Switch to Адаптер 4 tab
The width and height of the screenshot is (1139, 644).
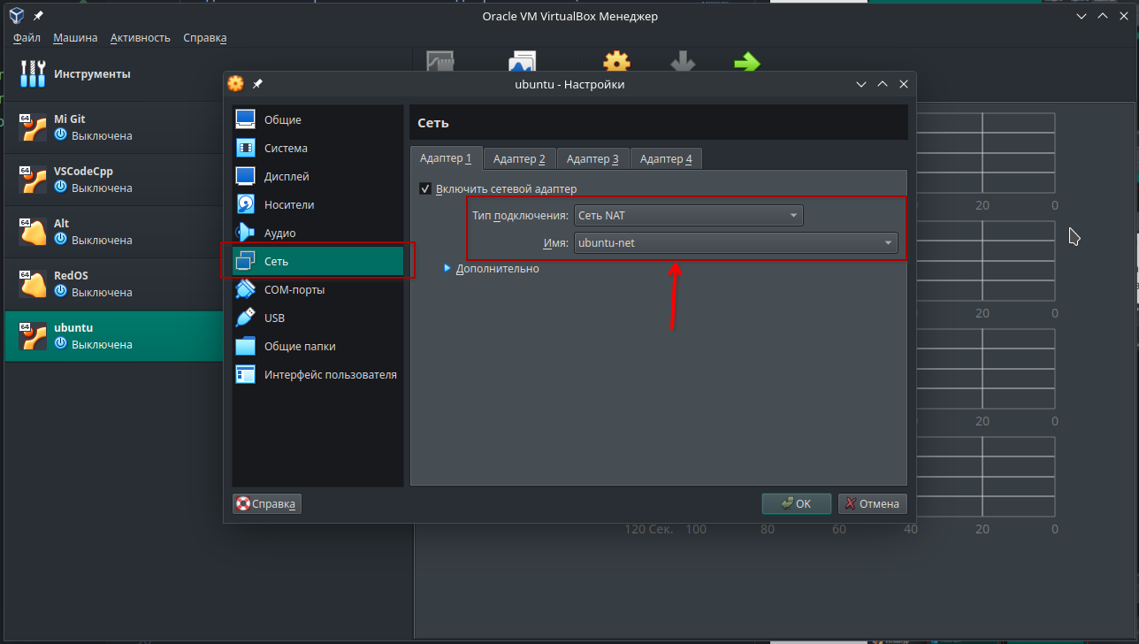(x=667, y=158)
